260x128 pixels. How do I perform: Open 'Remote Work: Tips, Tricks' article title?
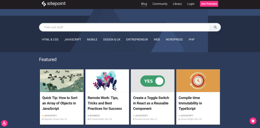(x=105, y=103)
